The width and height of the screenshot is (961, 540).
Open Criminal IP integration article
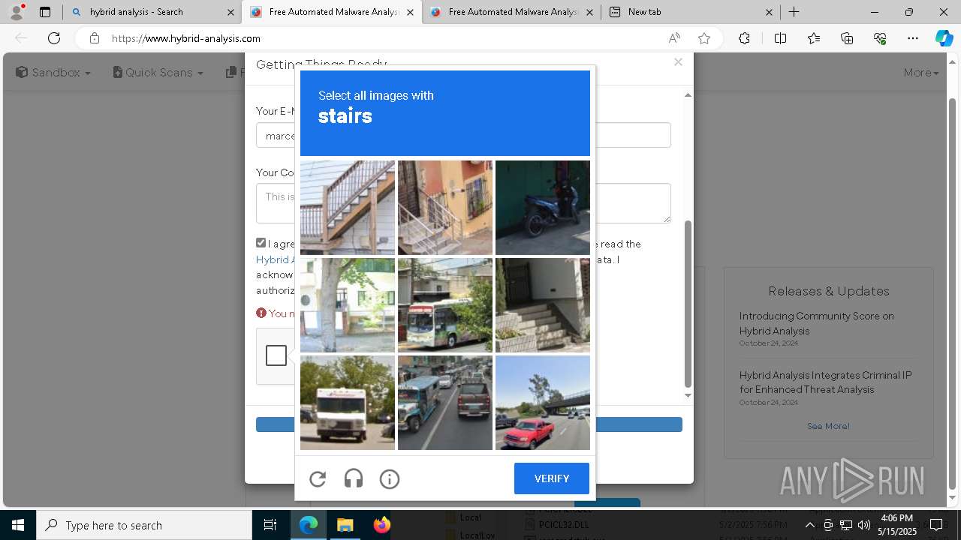coord(825,382)
